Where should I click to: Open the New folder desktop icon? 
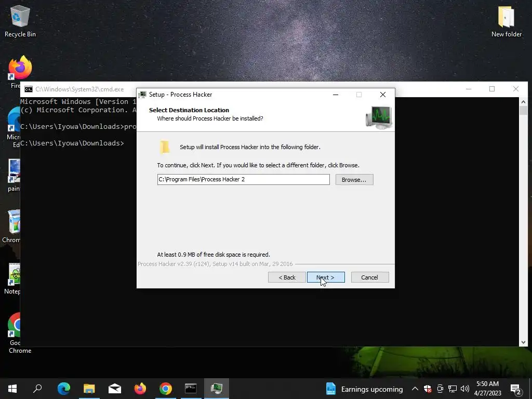(506, 21)
